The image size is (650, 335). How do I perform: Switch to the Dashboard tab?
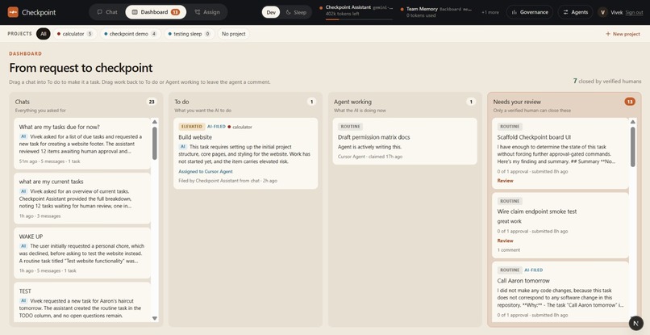click(156, 12)
